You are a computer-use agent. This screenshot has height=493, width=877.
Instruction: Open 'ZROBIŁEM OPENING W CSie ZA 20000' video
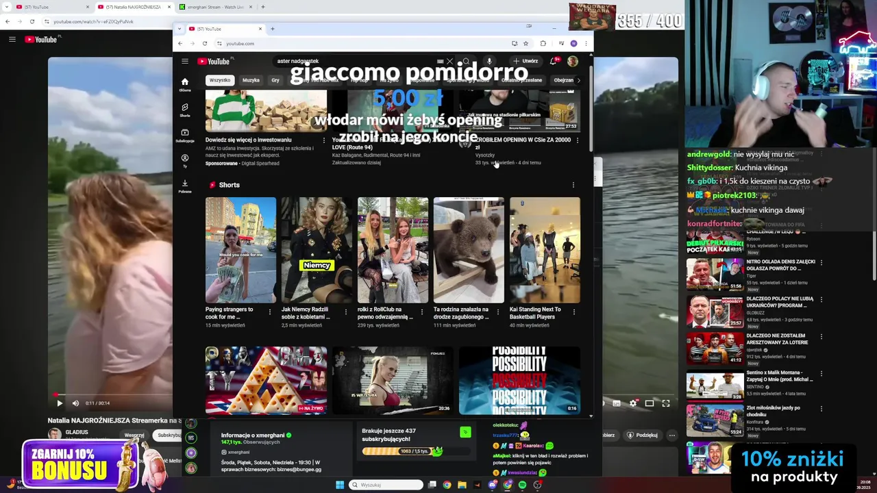(523, 143)
